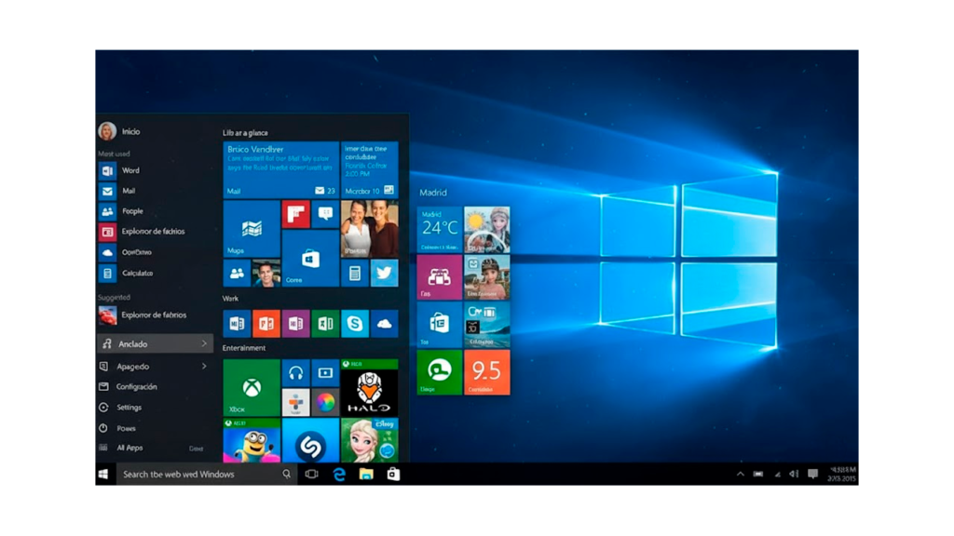This screenshot has height=536, width=954.
Task: Open Word from the Most used list
Action: click(x=129, y=170)
